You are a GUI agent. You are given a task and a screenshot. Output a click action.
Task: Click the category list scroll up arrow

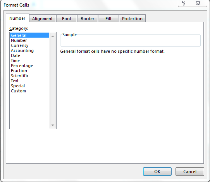point(53,36)
